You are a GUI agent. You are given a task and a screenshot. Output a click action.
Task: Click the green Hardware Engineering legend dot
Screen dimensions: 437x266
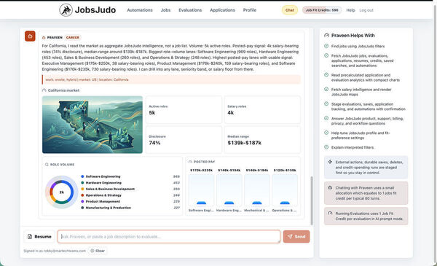(x=82, y=183)
